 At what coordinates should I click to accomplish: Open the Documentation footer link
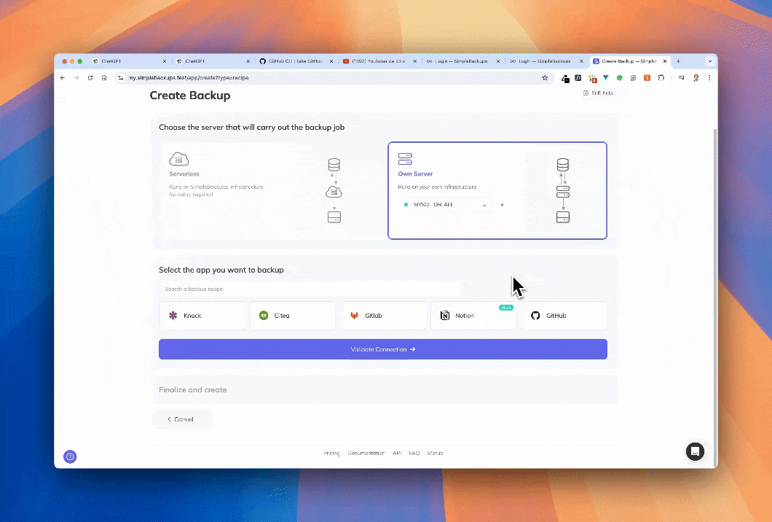(366, 453)
